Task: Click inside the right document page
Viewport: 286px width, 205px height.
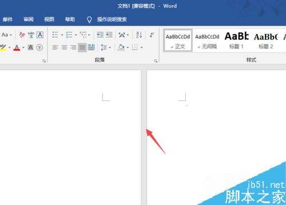Action: (216, 137)
